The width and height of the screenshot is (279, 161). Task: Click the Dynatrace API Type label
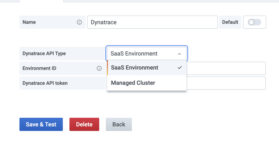[44, 53]
